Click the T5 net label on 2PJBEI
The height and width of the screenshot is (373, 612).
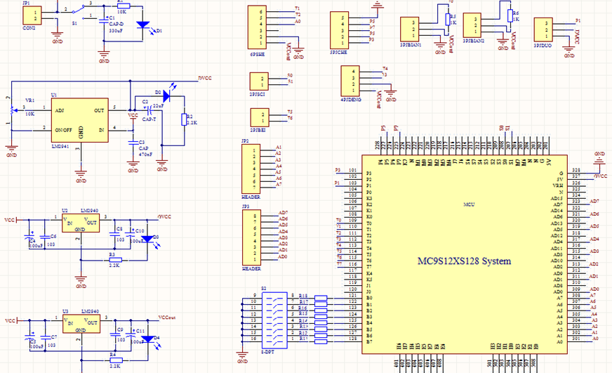pyautogui.click(x=290, y=112)
